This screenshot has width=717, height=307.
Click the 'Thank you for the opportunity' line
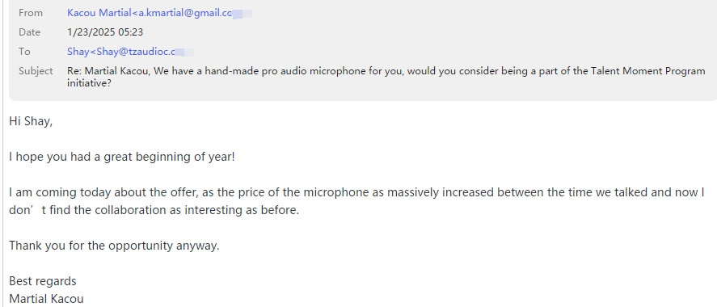click(114, 246)
